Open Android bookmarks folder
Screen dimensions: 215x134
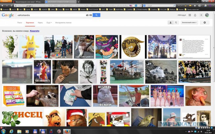click(x=4, y=9)
